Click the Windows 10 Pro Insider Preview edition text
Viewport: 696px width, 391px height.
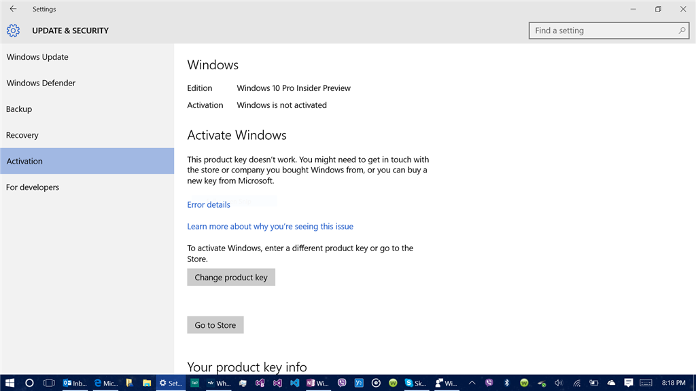(294, 88)
